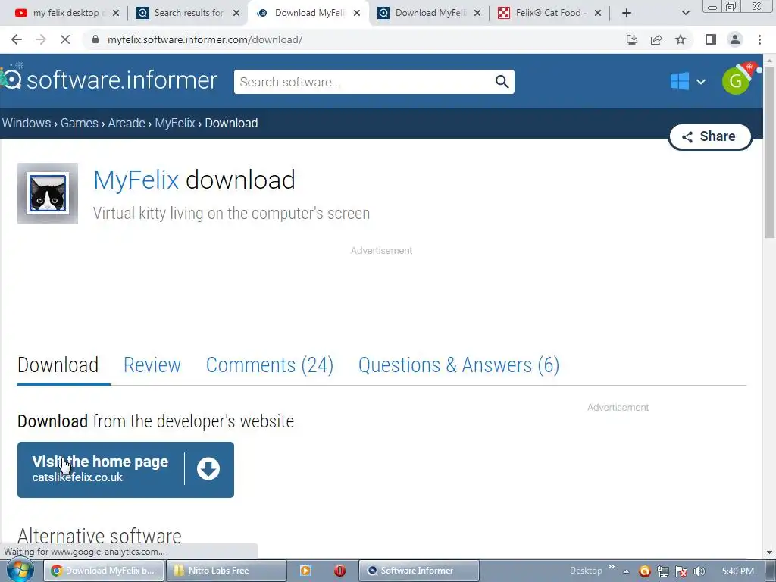Open the MyFelix breadcrumb link
Screen dimensions: 776x582
(x=175, y=123)
